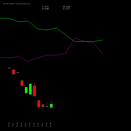The height and width of the screenshot is (131, 131).
Task: Select the 16 Apr date axis label
Action: [x=9, y=125]
